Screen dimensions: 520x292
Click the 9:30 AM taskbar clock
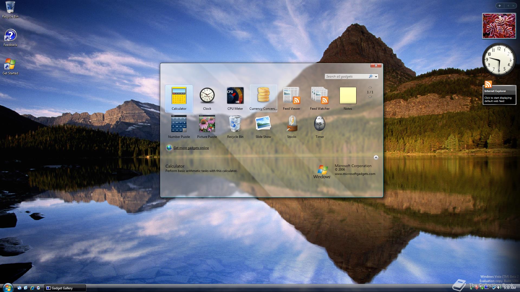coord(510,288)
